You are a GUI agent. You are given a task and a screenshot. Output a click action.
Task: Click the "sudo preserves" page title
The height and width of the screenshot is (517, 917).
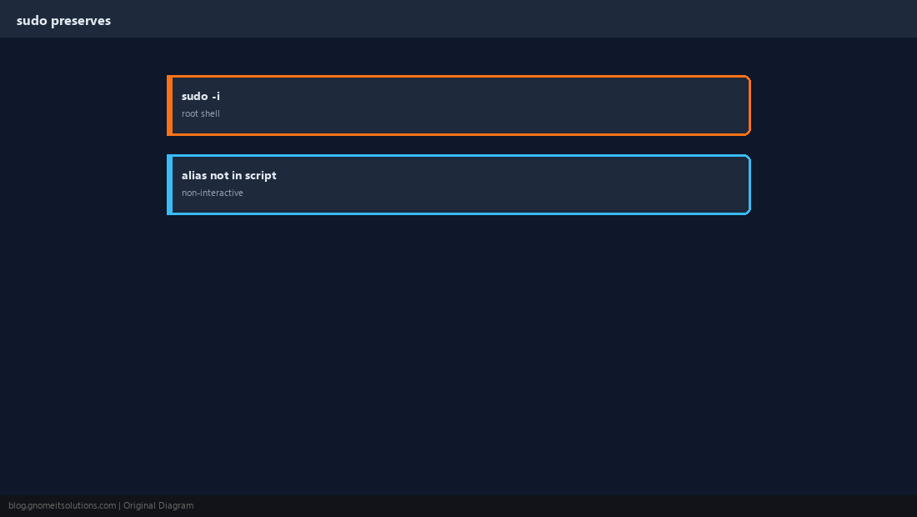(63, 21)
